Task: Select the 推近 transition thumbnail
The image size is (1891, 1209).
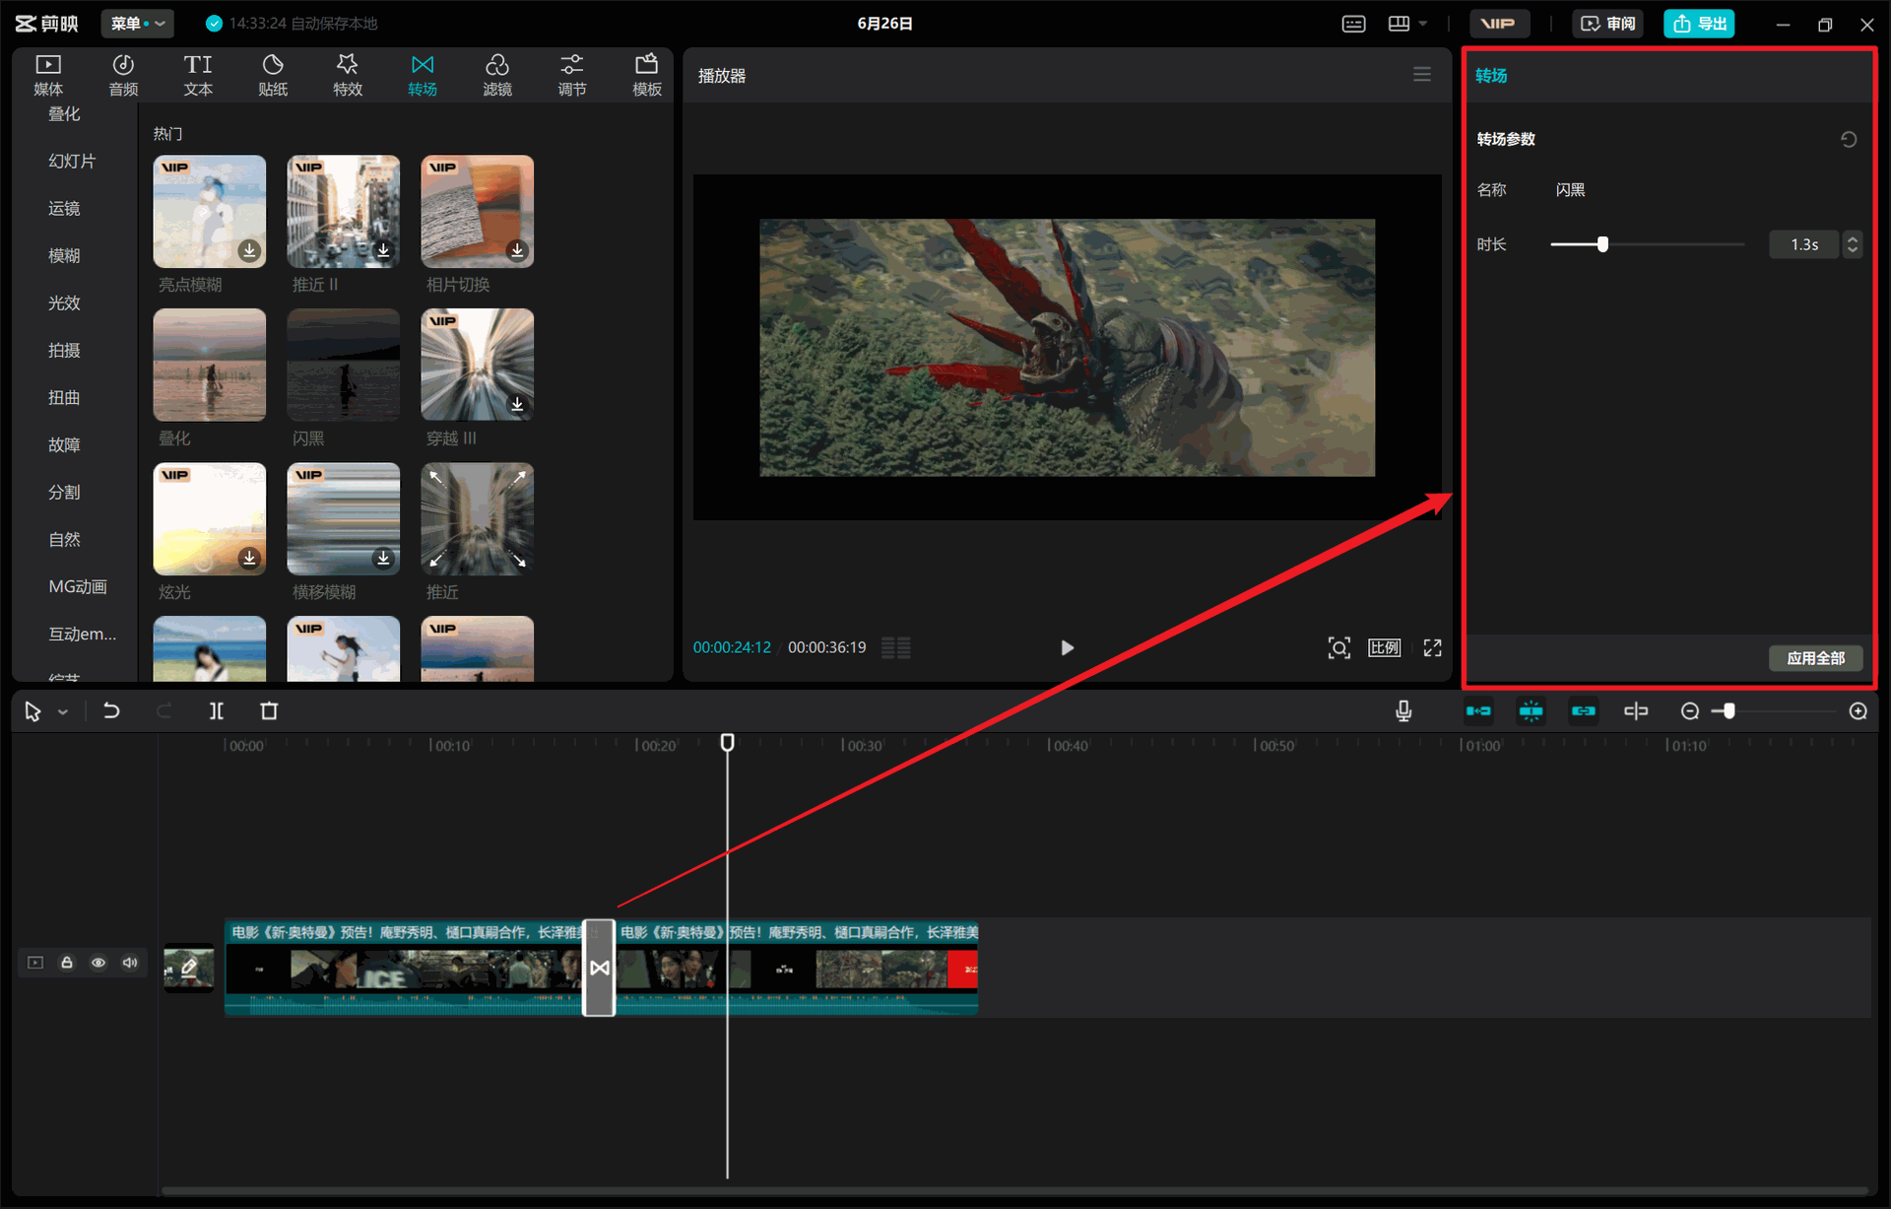Action: point(478,518)
